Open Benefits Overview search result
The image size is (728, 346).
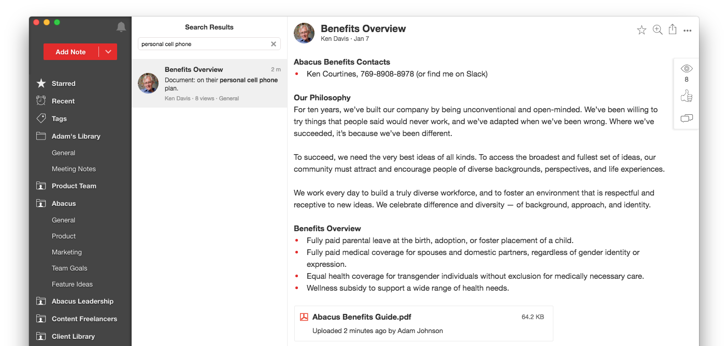(x=209, y=83)
